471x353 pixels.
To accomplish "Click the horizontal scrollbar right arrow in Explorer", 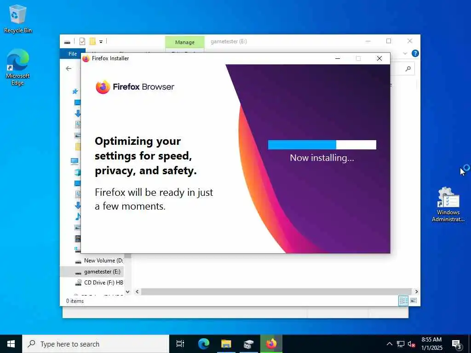I will [416, 291].
